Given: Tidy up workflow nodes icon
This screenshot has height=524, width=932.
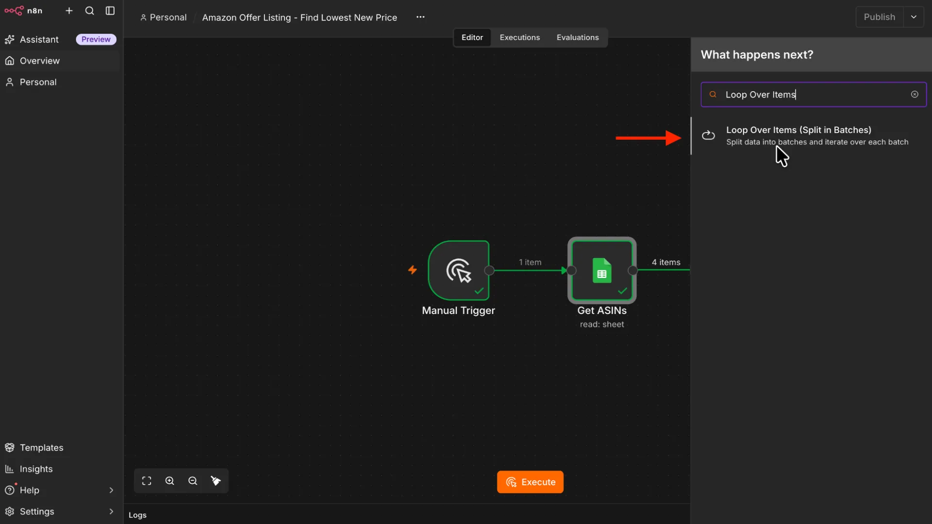Looking at the screenshot, I should [x=216, y=481].
